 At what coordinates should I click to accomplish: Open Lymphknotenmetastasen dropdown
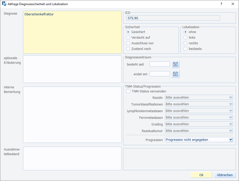tap(199, 111)
